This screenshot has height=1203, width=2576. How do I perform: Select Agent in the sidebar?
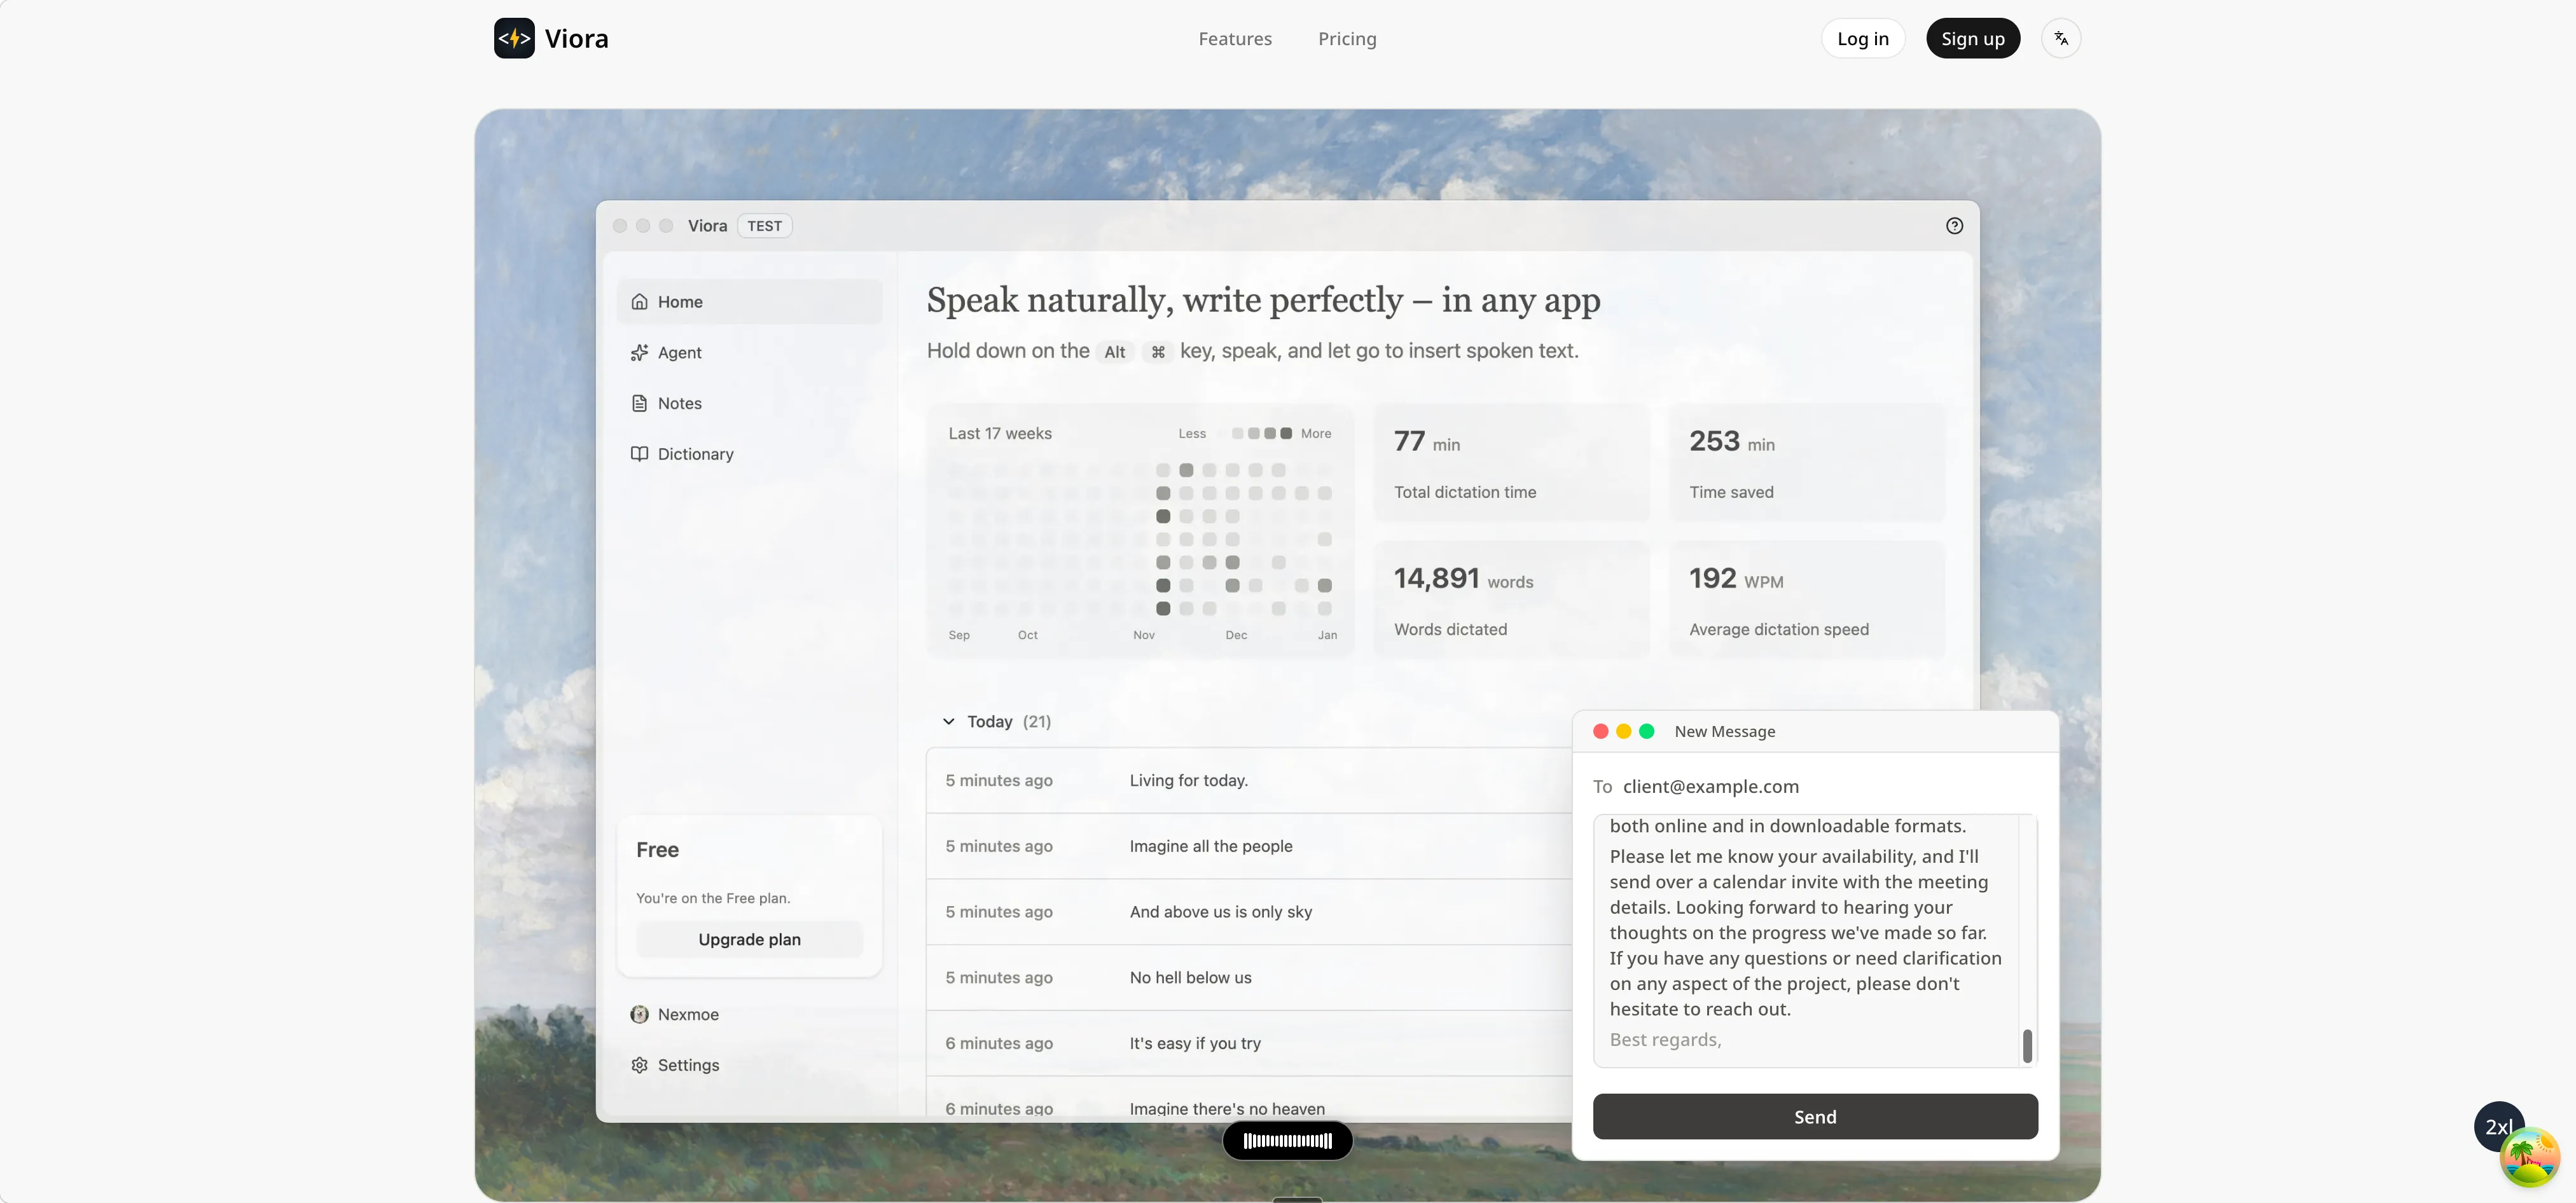point(679,352)
